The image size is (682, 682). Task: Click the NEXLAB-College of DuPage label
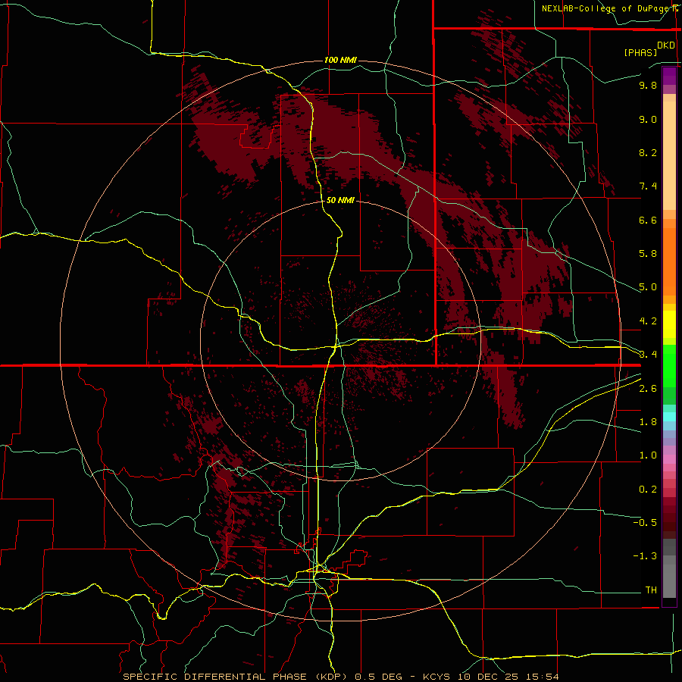(609, 8)
